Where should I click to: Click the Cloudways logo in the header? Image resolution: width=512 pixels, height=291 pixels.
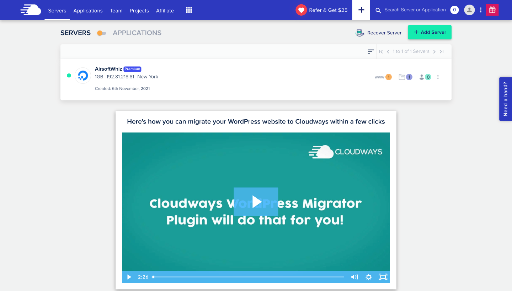(31, 10)
